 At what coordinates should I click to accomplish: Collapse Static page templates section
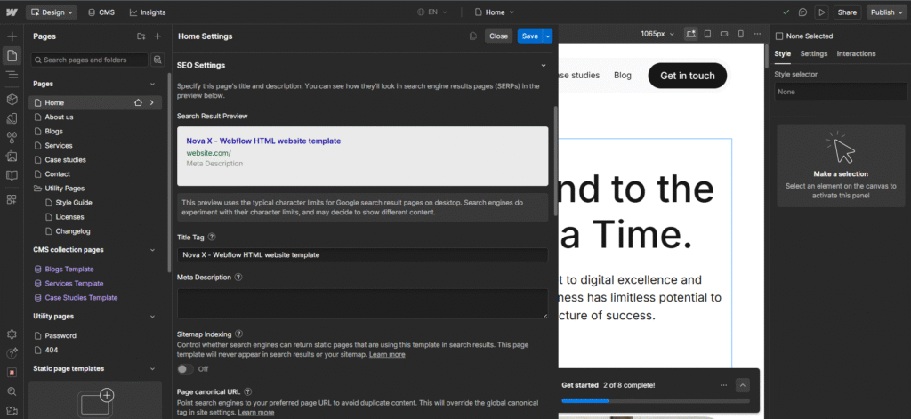point(153,369)
